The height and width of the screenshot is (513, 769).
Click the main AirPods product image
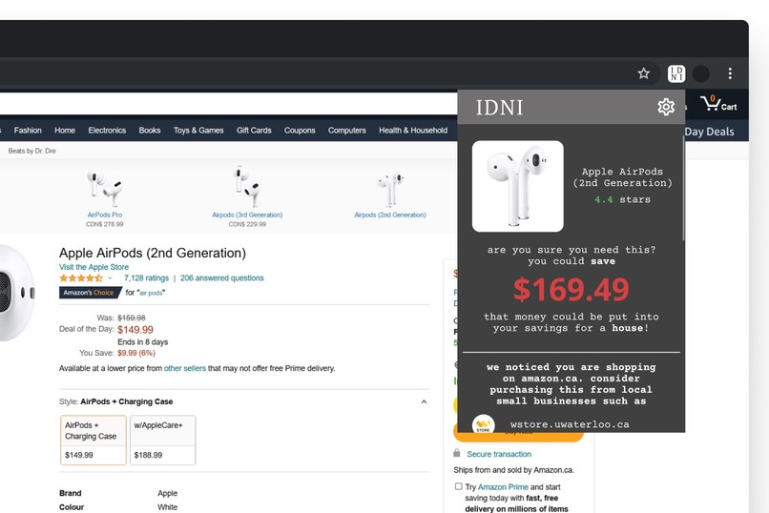(17, 293)
